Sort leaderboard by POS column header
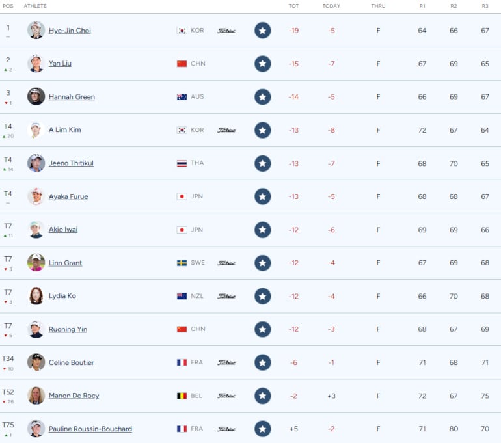 coord(8,6)
